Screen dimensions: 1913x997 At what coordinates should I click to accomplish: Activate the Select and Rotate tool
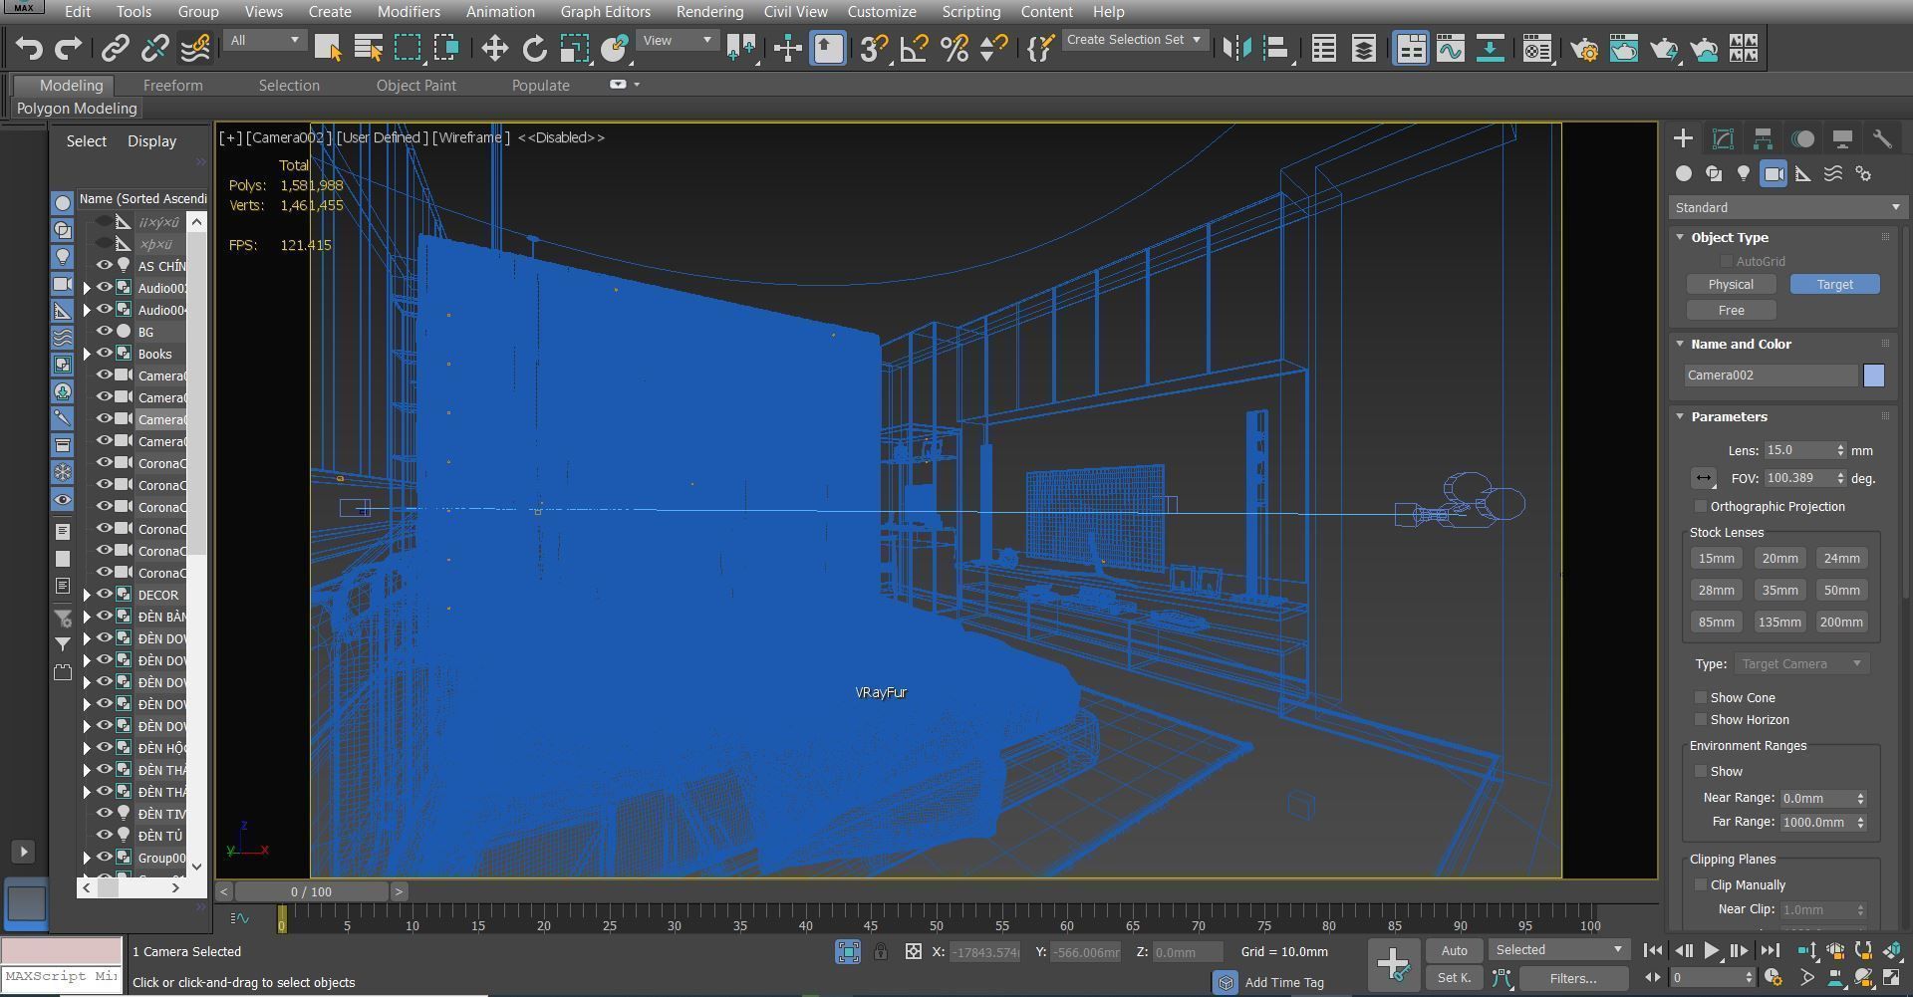pyautogui.click(x=534, y=48)
